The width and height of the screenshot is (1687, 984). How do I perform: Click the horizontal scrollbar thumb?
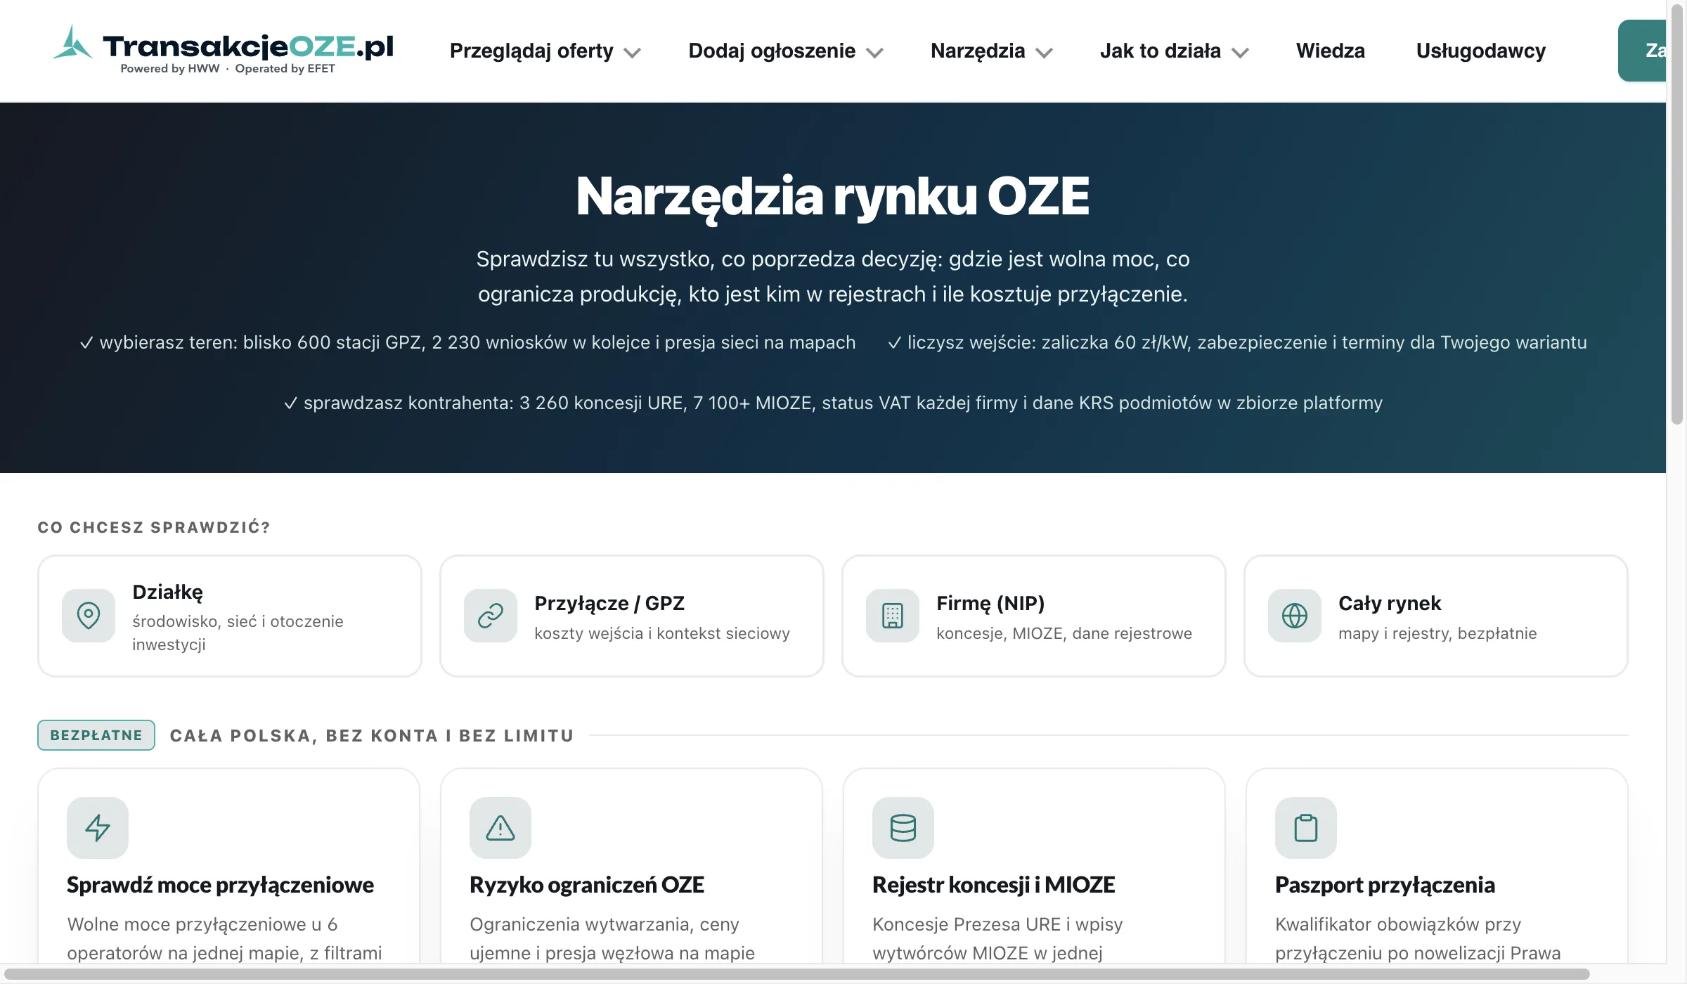click(x=796, y=974)
